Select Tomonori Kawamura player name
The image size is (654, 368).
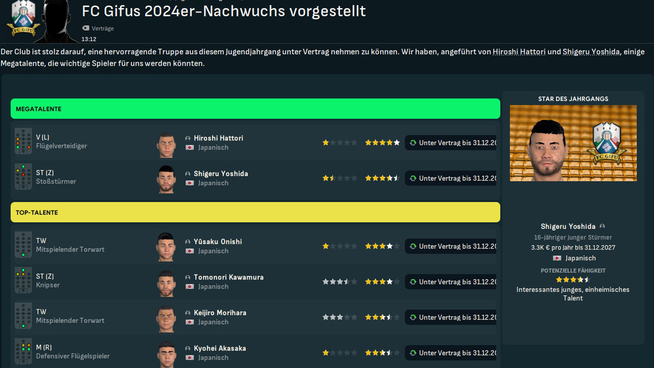click(228, 277)
